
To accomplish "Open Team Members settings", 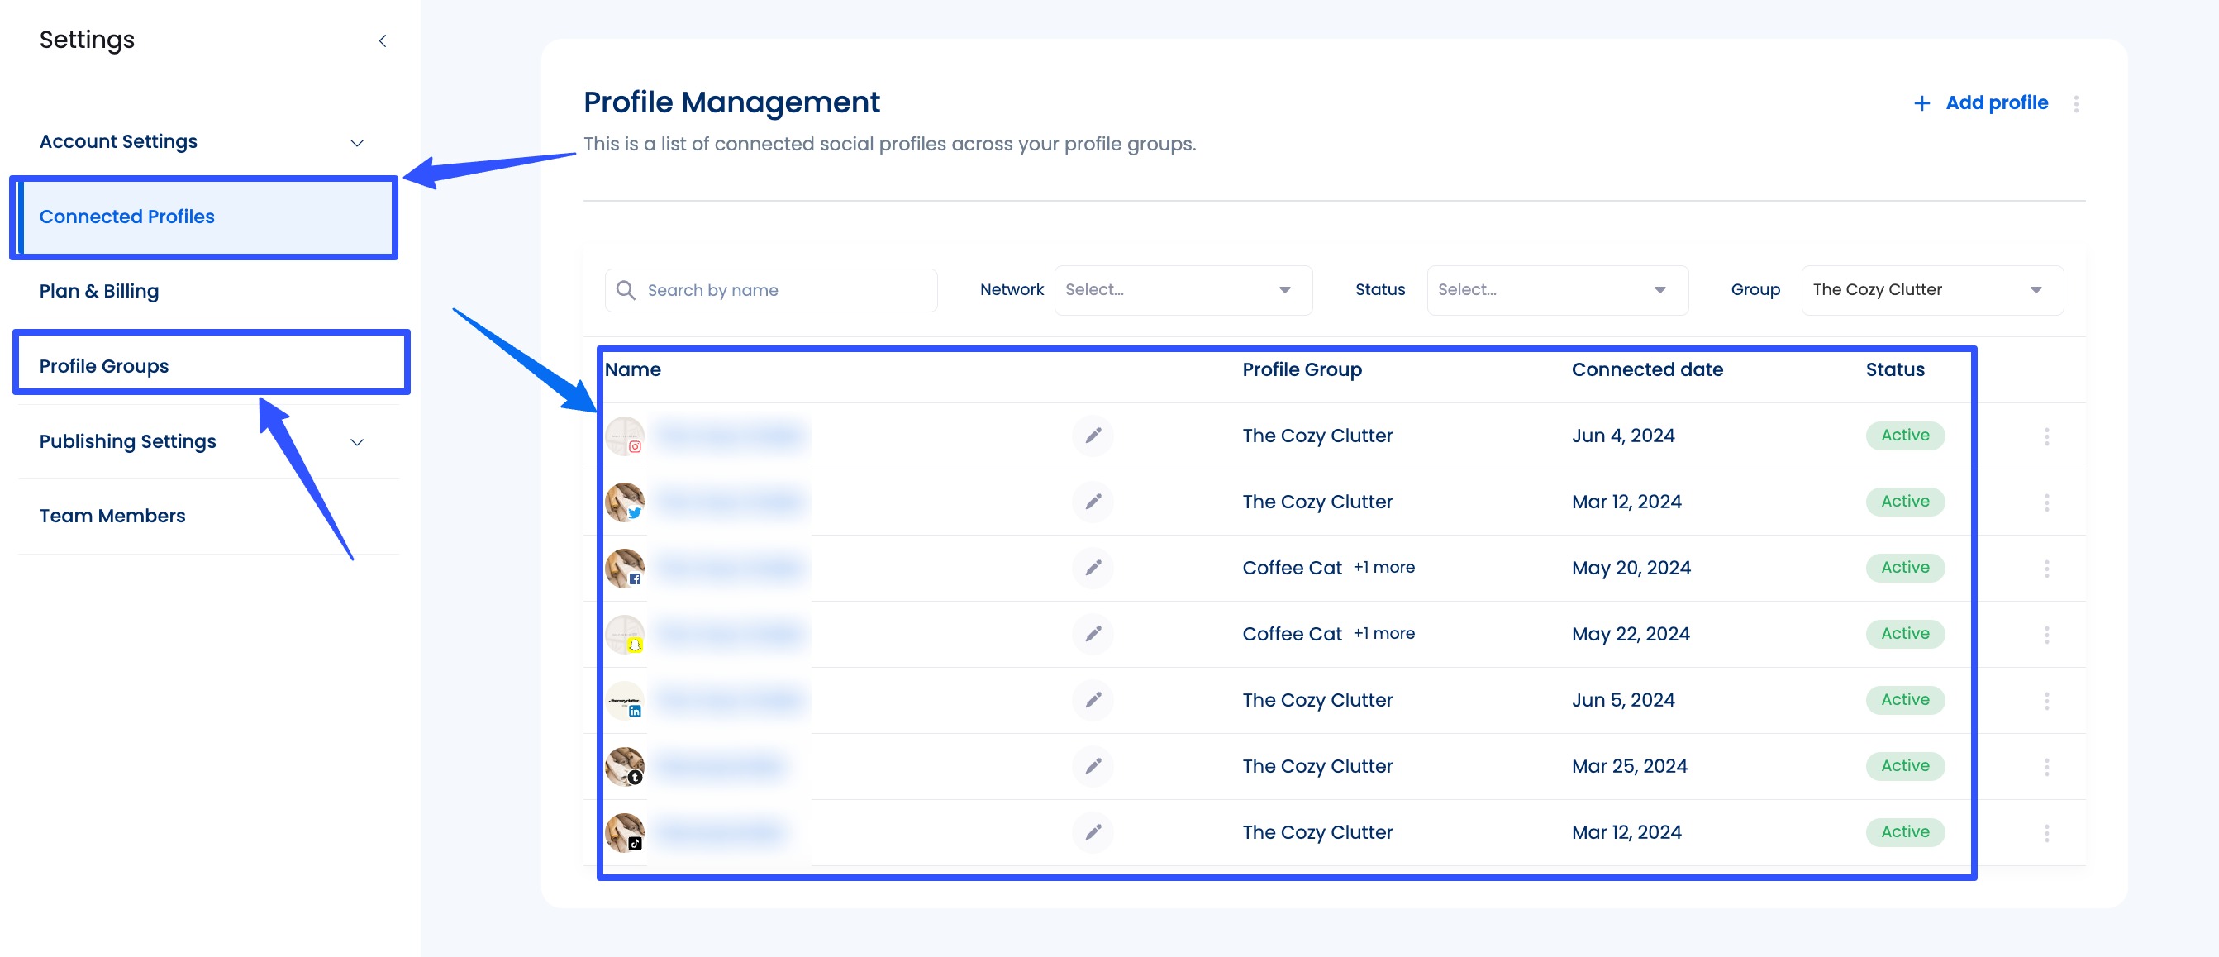I will (112, 515).
